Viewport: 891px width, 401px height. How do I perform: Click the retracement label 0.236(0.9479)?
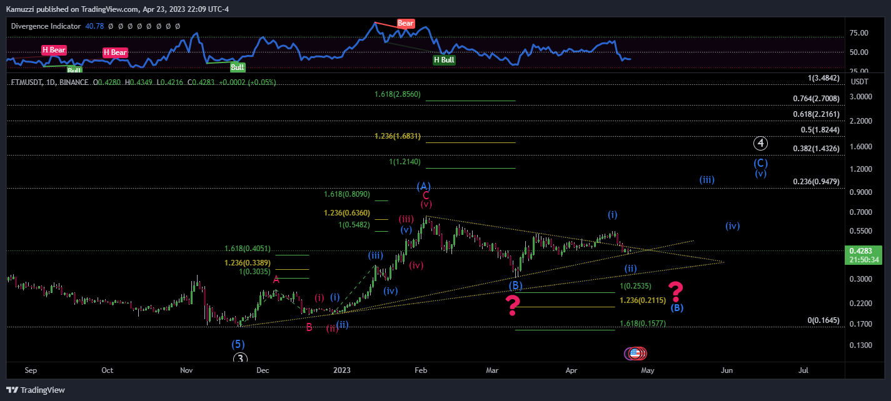816,181
